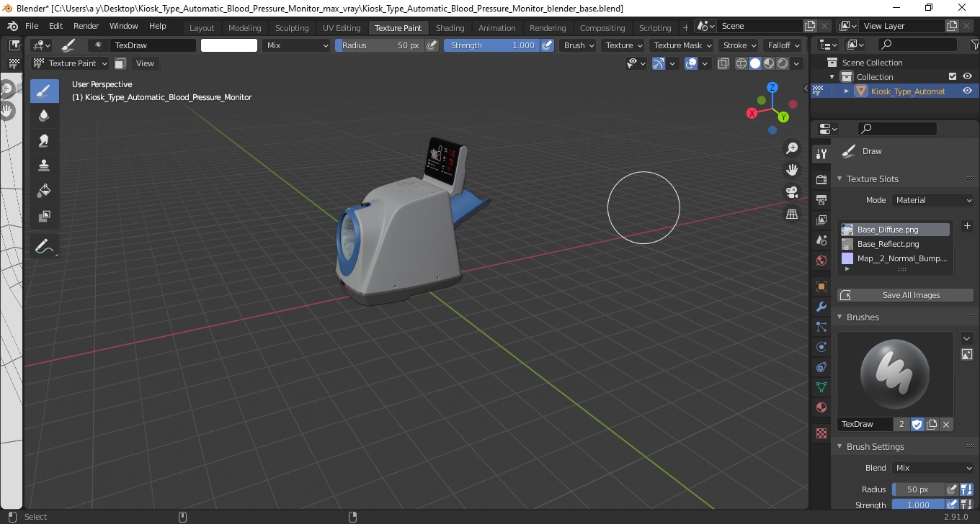Hide Collection with its eye icon

pos(968,77)
